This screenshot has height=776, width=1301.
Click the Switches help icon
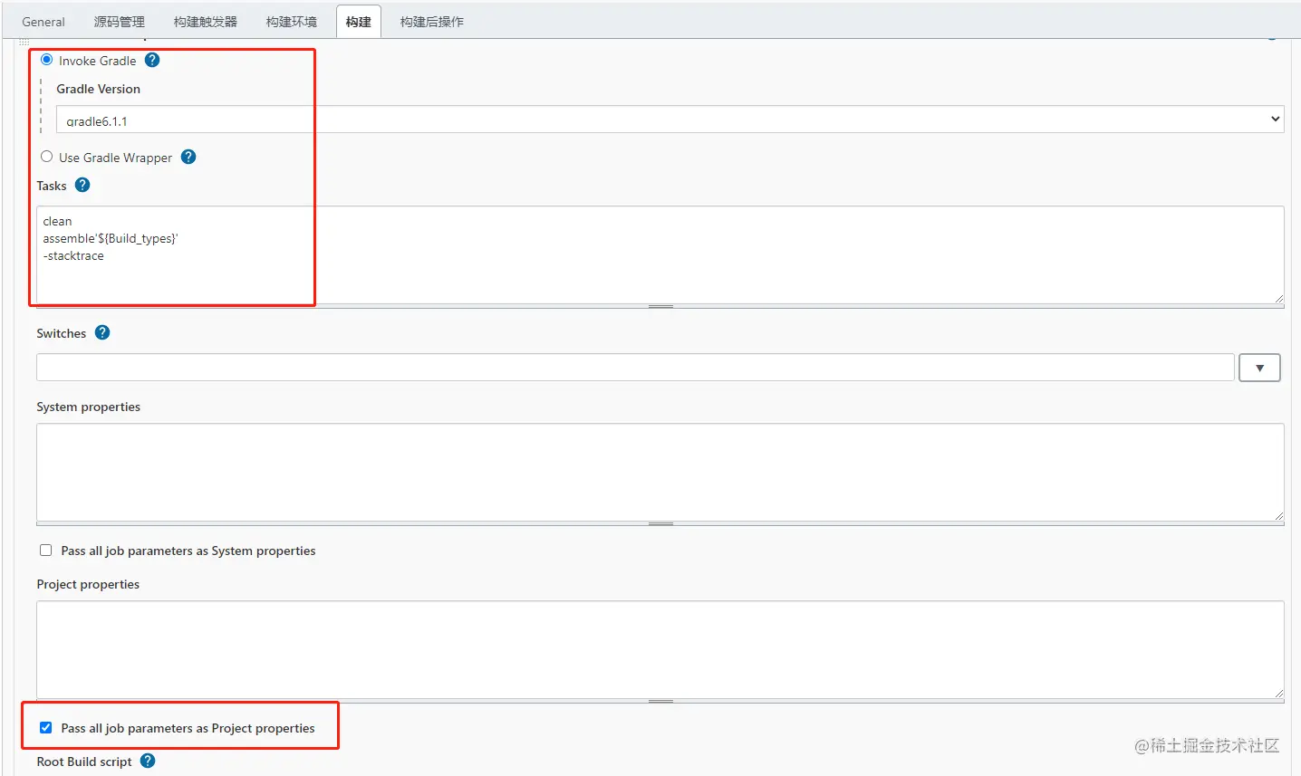pos(101,332)
